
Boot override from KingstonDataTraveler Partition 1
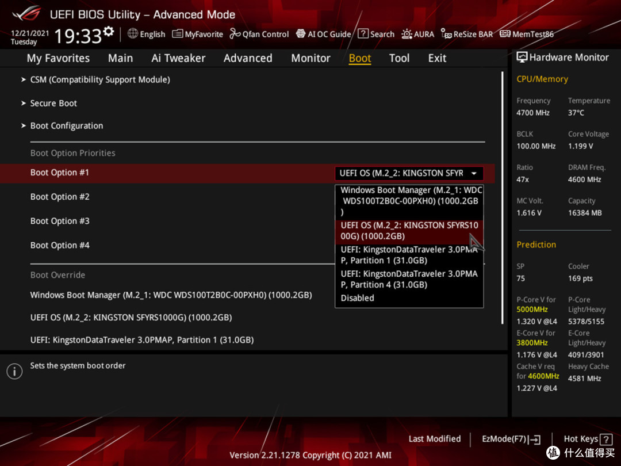[x=142, y=340]
